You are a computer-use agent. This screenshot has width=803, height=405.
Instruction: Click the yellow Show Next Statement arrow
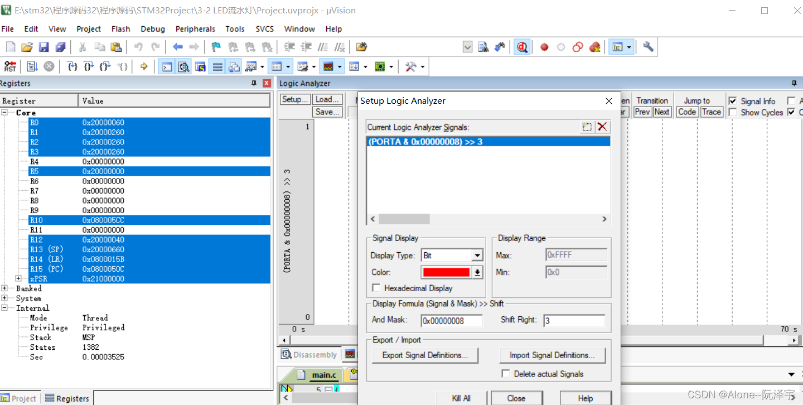coord(144,66)
